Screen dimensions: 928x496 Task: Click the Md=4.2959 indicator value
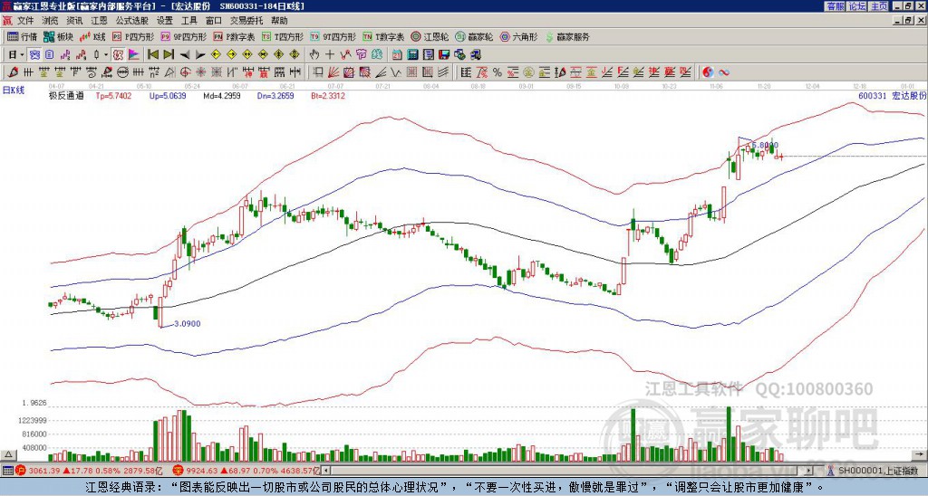click(x=221, y=96)
